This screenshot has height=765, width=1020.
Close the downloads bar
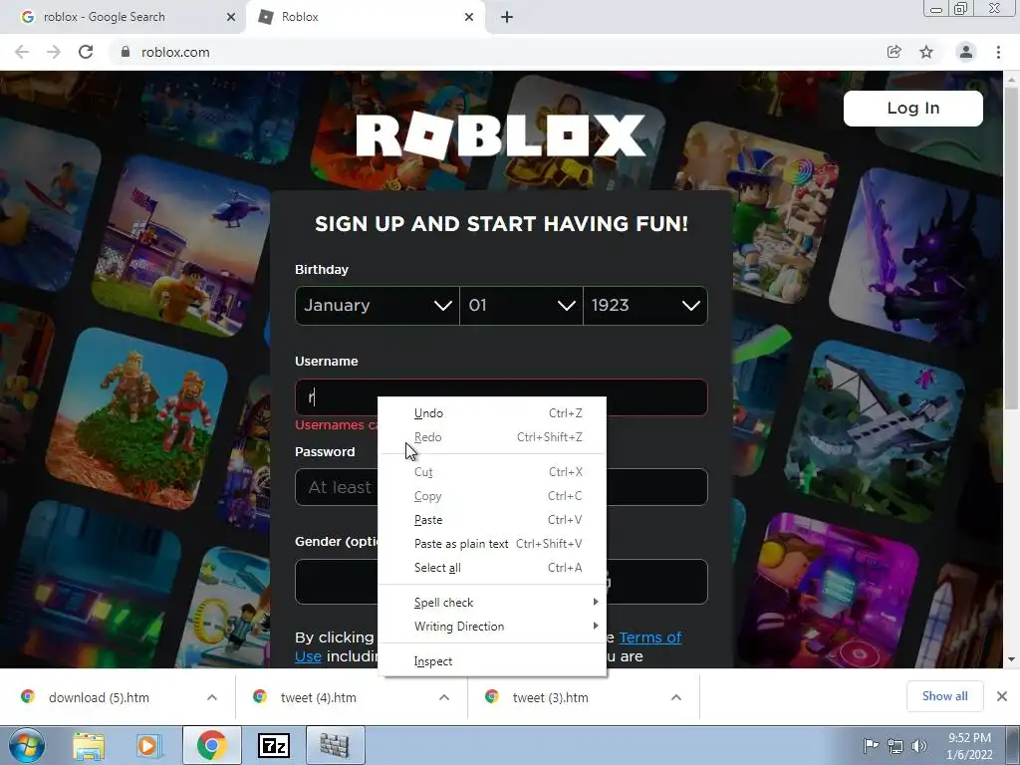click(x=1002, y=696)
